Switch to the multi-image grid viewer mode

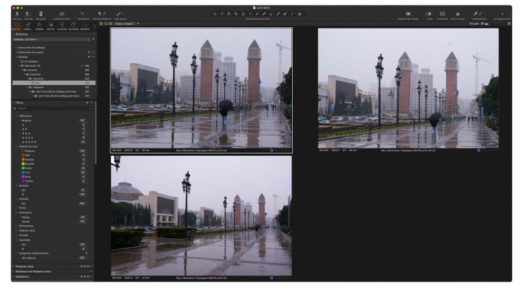tap(101, 24)
